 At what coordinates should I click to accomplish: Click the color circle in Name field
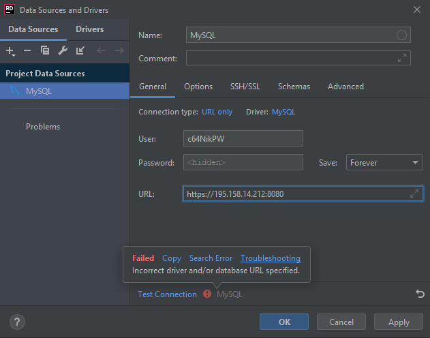[401, 35]
